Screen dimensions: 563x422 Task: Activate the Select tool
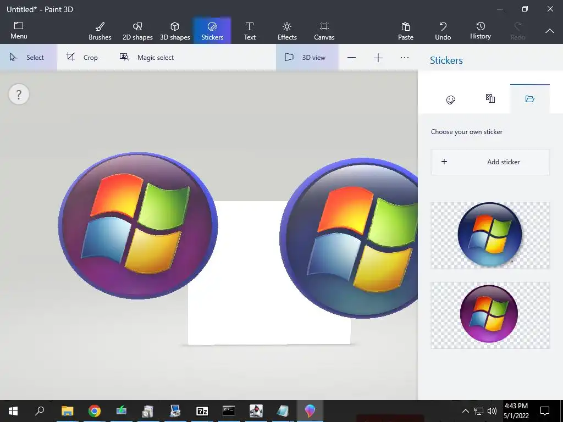[x=28, y=57]
